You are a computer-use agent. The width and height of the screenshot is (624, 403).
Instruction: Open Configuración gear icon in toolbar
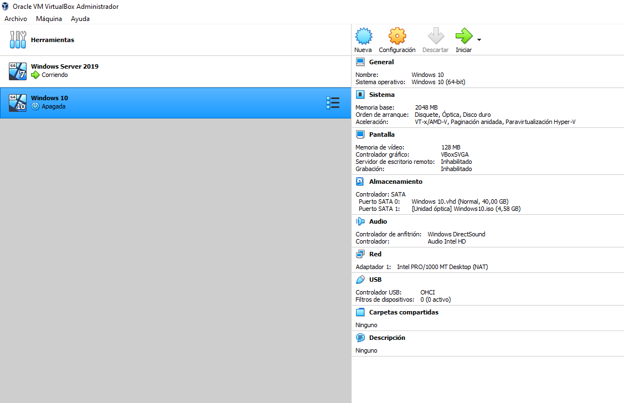pos(397,36)
